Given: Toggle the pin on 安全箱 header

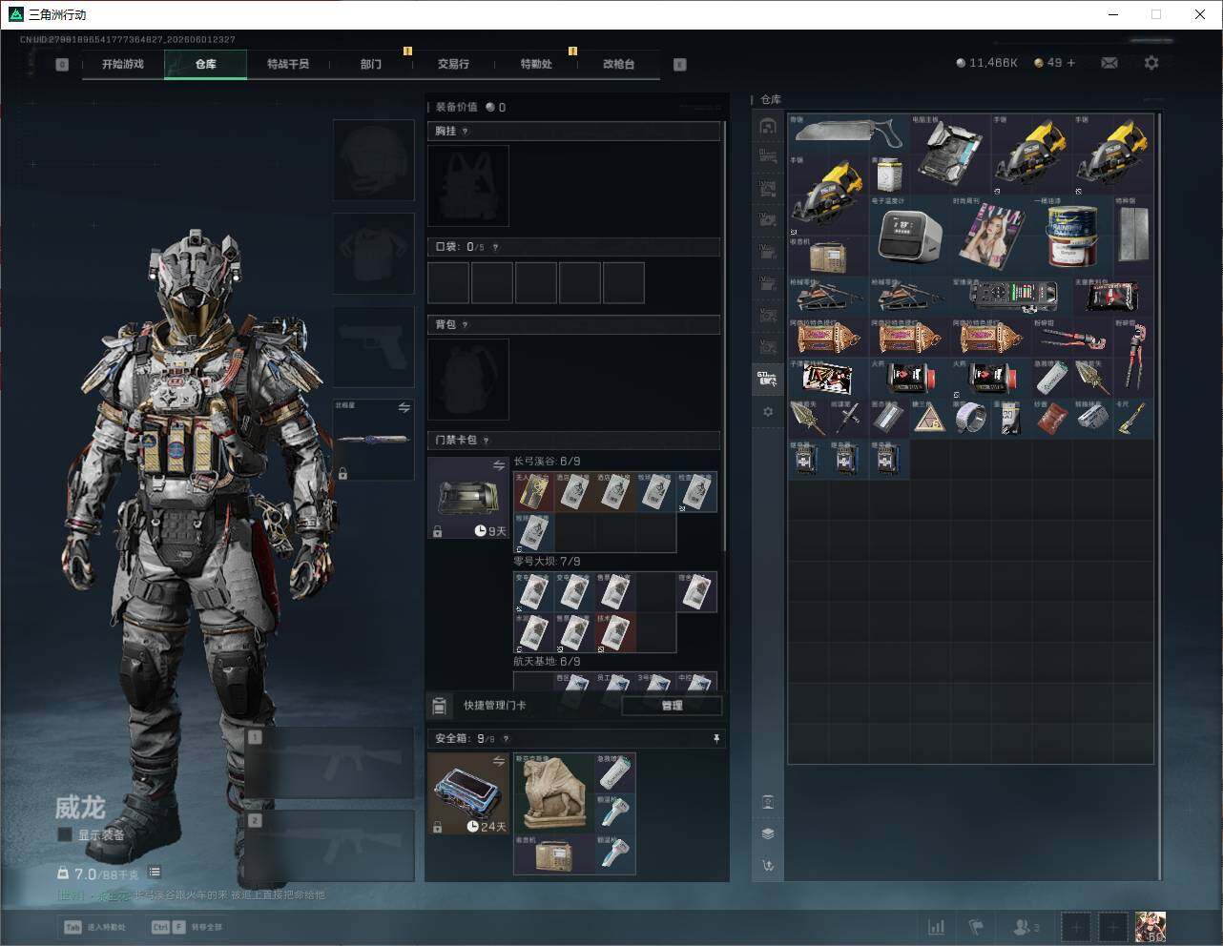Looking at the screenshot, I should pos(716,738).
